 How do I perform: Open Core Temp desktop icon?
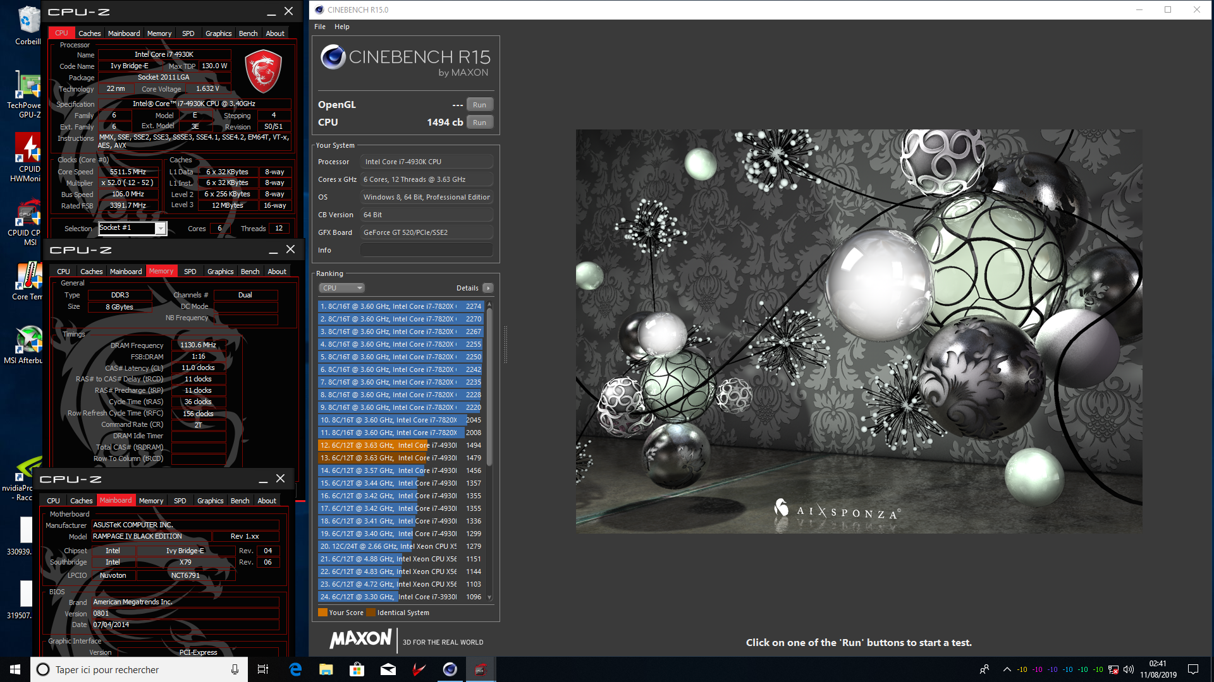(x=27, y=281)
